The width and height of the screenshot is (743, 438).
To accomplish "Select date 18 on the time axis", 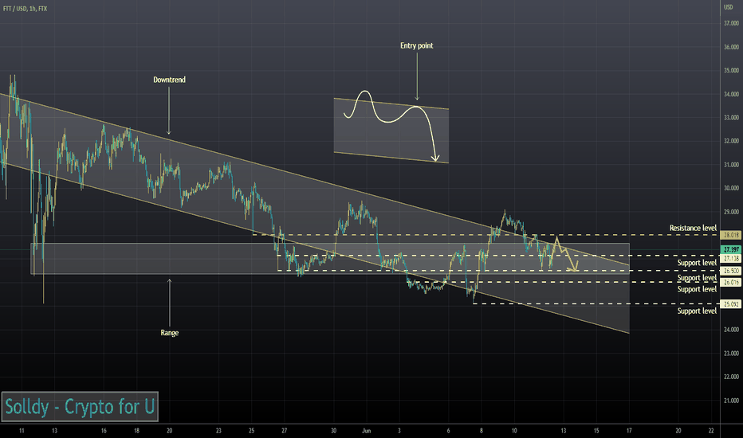I will (x=136, y=431).
